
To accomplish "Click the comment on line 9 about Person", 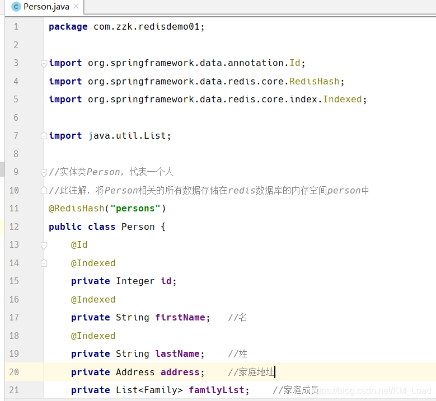I will 111,172.
